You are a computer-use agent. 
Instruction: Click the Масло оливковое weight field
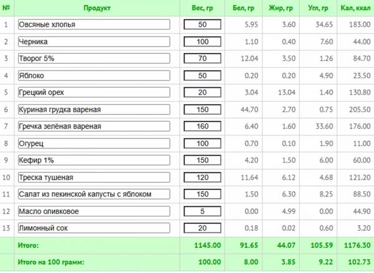pyautogui.click(x=202, y=211)
